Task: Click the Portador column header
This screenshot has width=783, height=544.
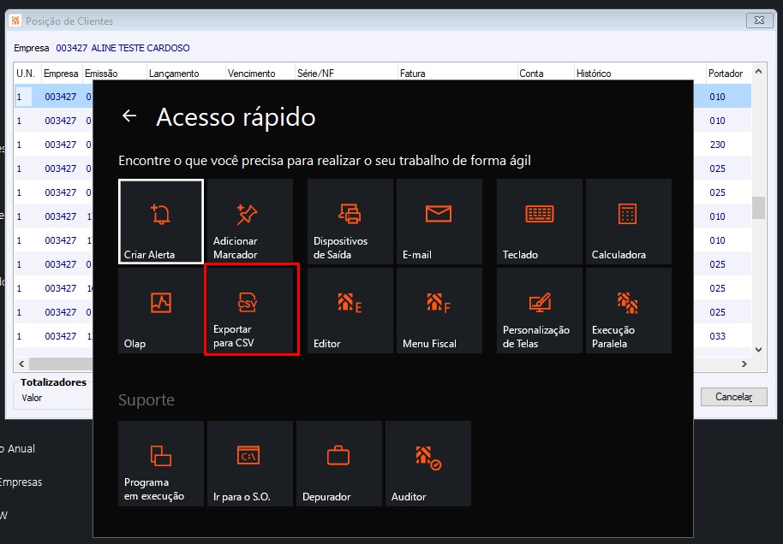Action: tap(728, 74)
